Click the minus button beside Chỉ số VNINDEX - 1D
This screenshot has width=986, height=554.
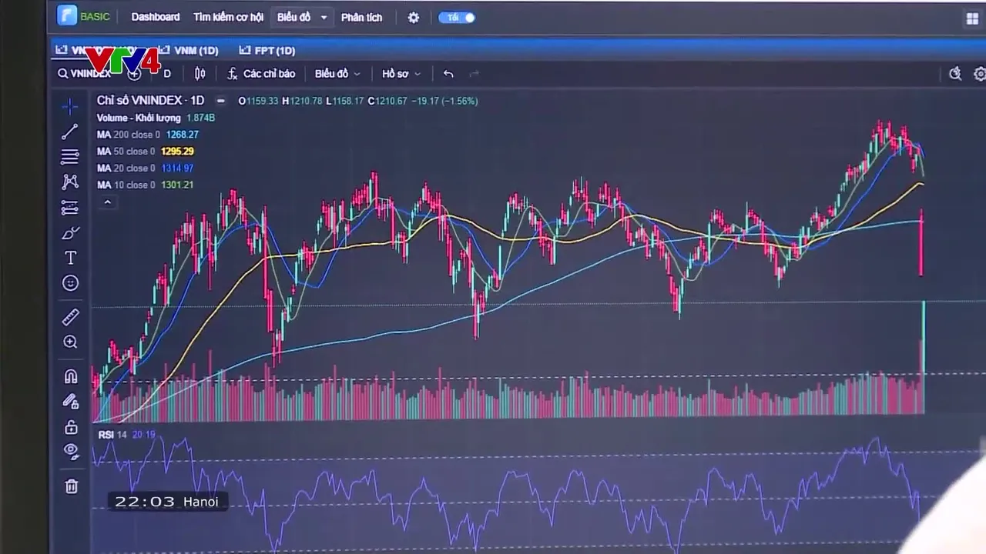[x=220, y=101]
